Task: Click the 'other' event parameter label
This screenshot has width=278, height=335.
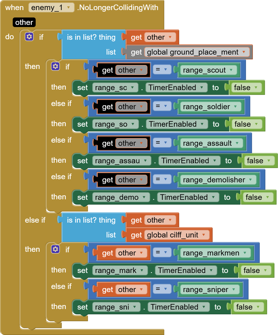Action: click(24, 22)
